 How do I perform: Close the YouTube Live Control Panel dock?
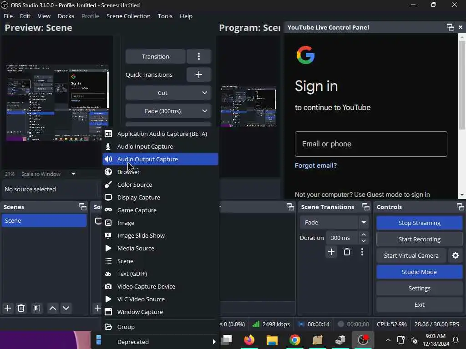461,27
